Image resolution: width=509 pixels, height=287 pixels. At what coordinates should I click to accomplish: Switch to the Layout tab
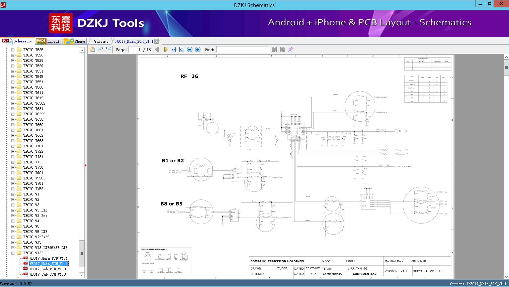point(49,41)
